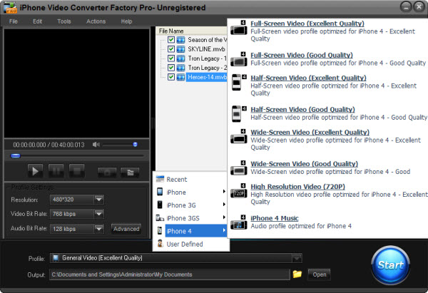Uncheck the Tron Legacy - 2 checkbox
The height and width of the screenshot is (293, 428).
pyautogui.click(x=171, y=68)
